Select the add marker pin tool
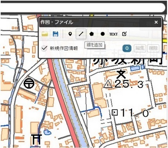The height and width of the screenshot is (148, 168). pos(70,34)
